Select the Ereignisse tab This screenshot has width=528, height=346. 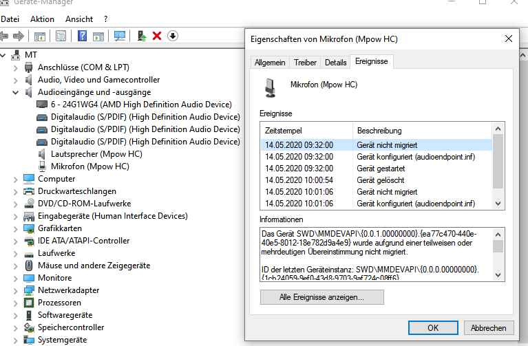(372, 62)
